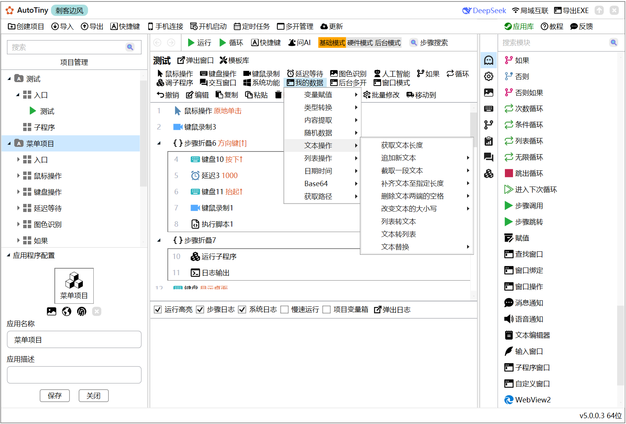Click 弹出窗口 button
The height and width of the screenshot is (424, 626).
pyautogui.click(x=196, y=60)
